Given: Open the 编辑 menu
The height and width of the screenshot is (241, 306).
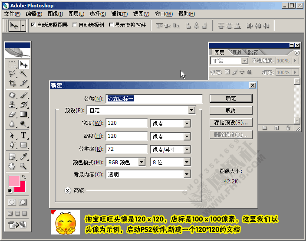Looking at the screenshot, I should click(x=34, y=14).
